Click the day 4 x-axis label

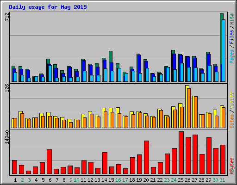pyautogui.click(x=36, y=180)
